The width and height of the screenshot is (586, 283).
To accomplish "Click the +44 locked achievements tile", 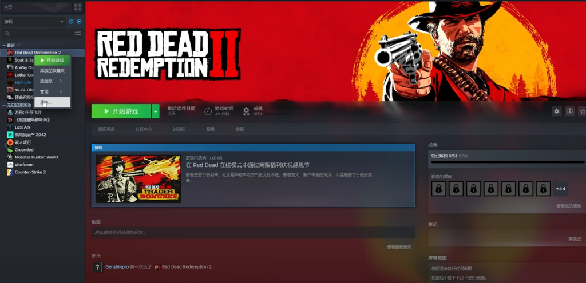I will (x=561, y=189).
